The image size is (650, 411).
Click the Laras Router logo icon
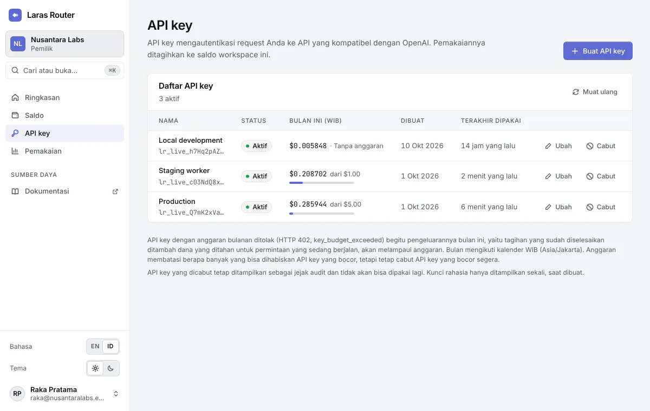(15, 15)
